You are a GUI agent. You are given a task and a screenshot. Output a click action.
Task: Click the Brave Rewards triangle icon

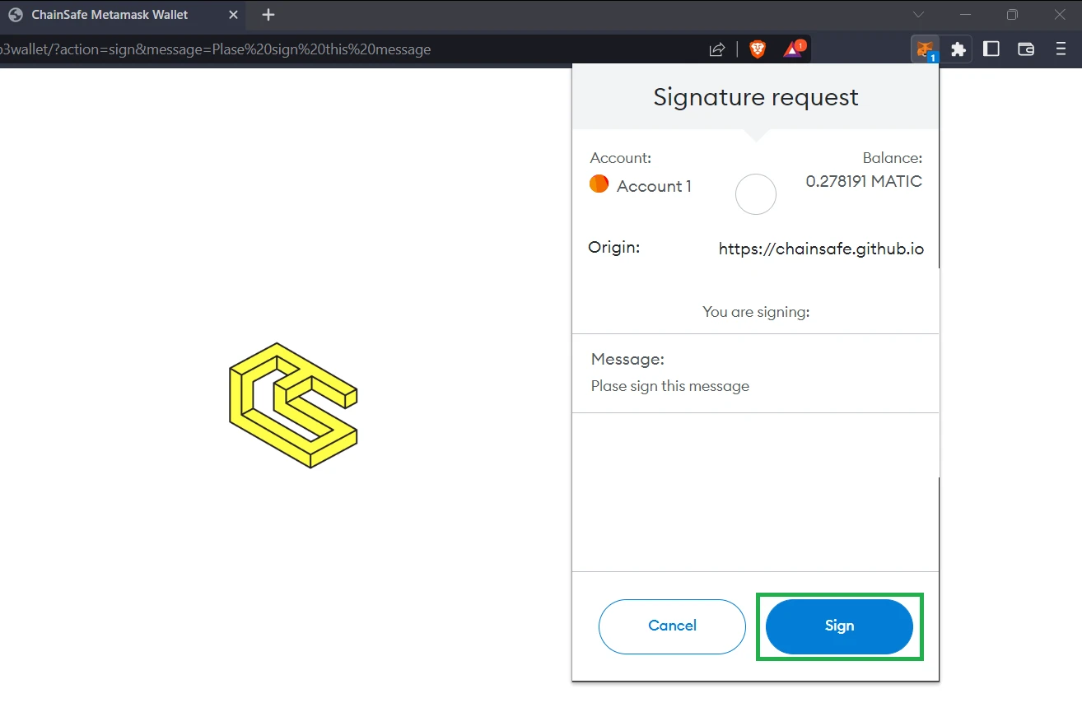coord(792,49)
